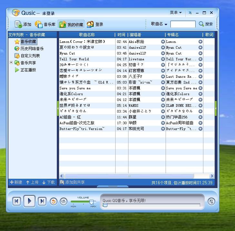Screen dimensions: 235x231
Task: Click artist arrow icon for 和田光司
Action: click(163, 129)
